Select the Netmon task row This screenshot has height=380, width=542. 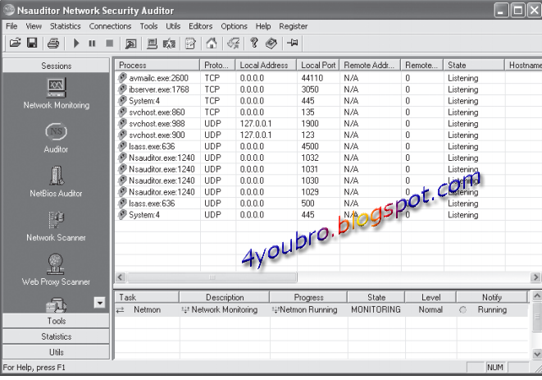point(321,309)
